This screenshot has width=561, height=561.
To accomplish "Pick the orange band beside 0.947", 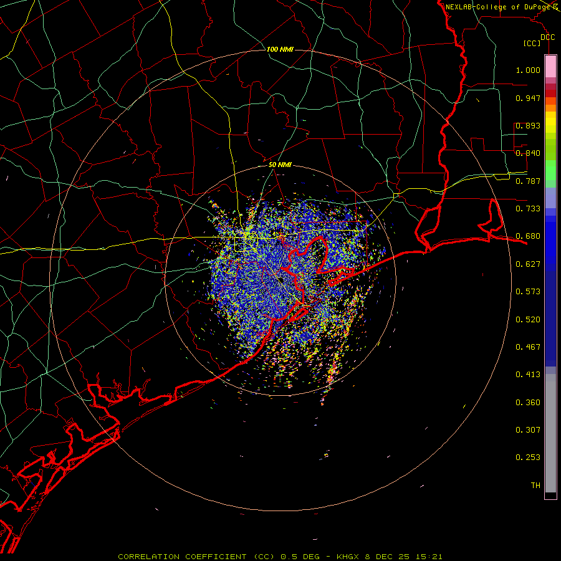I will [x=550, y=101].
